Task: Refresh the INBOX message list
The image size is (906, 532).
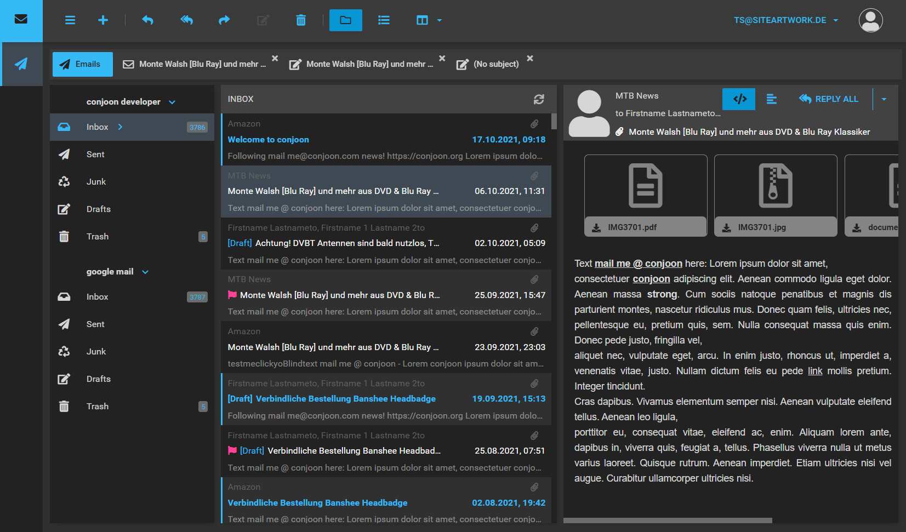Action: (539, 99)
